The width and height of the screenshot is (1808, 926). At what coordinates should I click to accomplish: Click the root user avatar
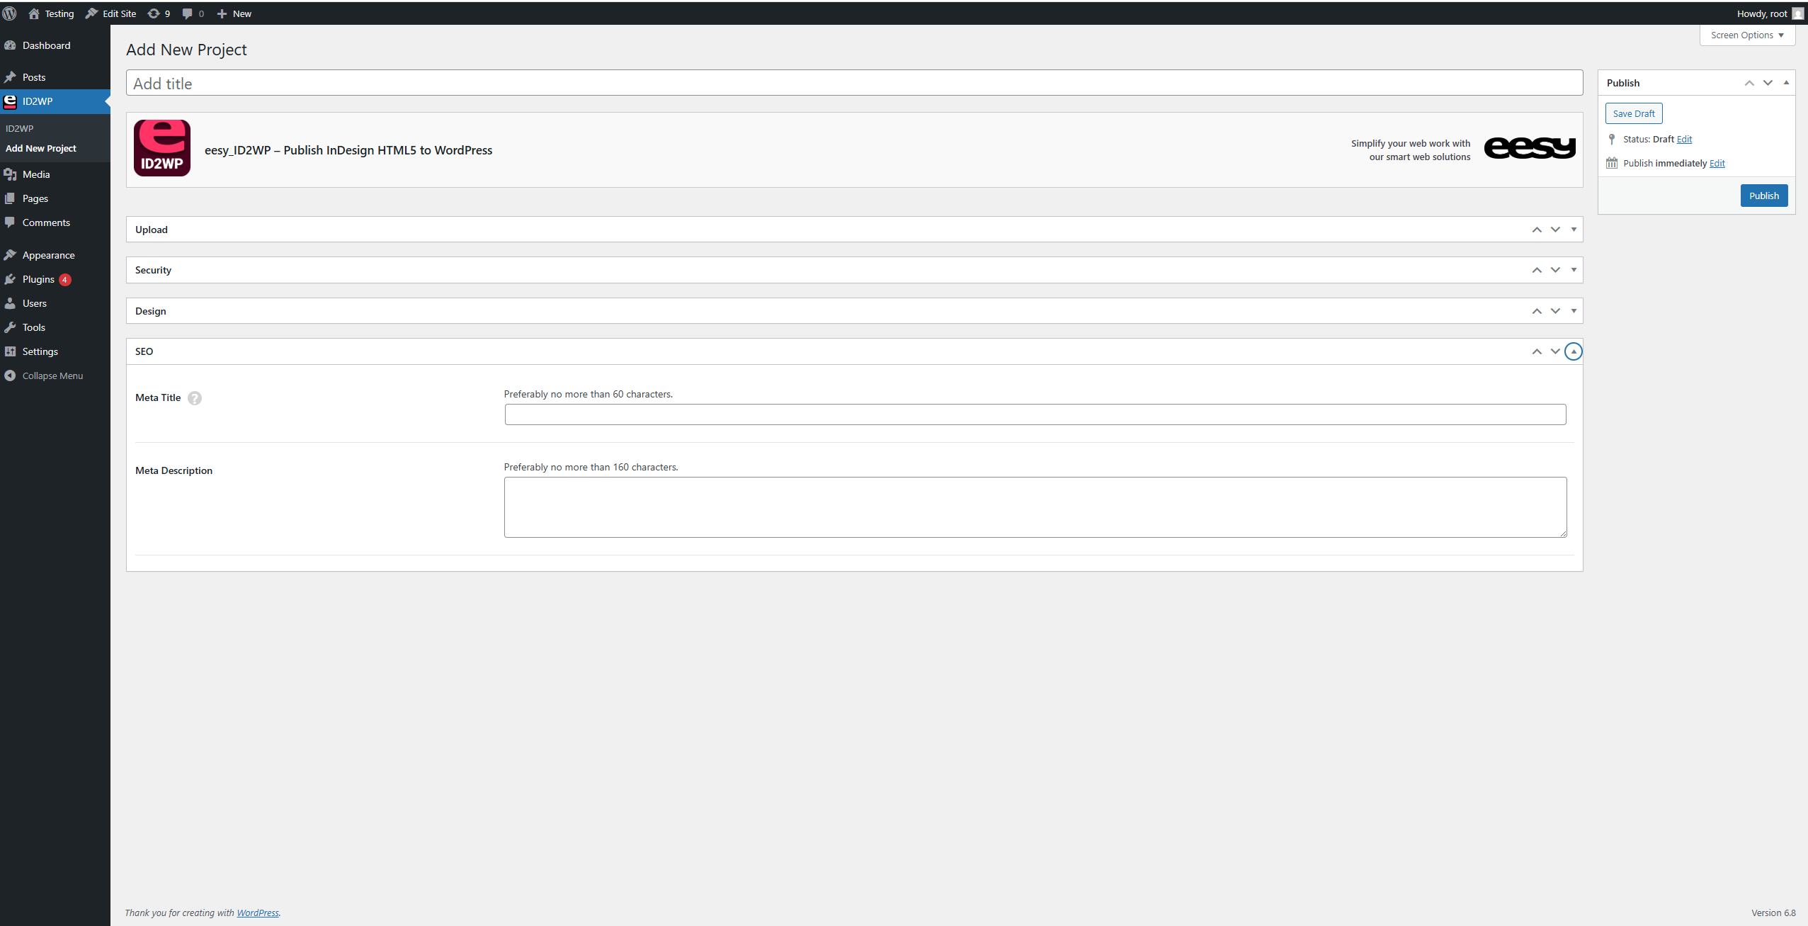point(1797,13)
